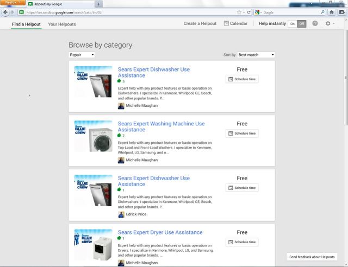Click Send feedback about Helpouts button
The image size is (348, 267).
pyautogui.click(x=312, y=257)
